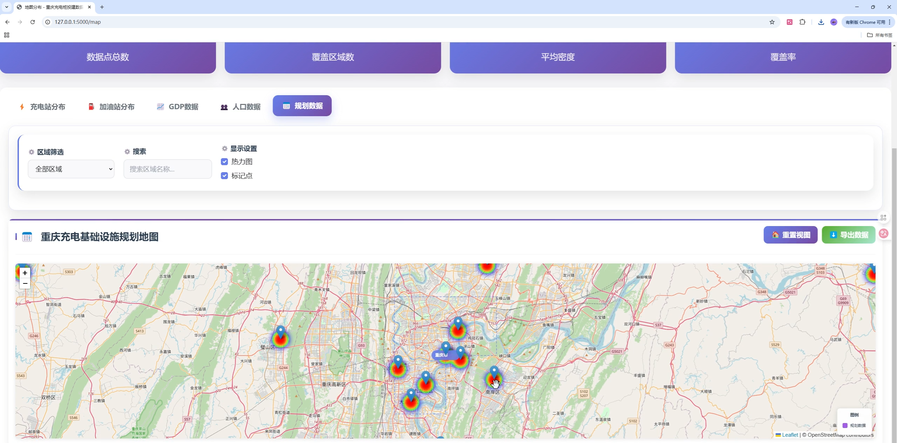
Task: Click the OpenStreetMap attribution text
Action: pyautogui.click(x=838, y=435)
